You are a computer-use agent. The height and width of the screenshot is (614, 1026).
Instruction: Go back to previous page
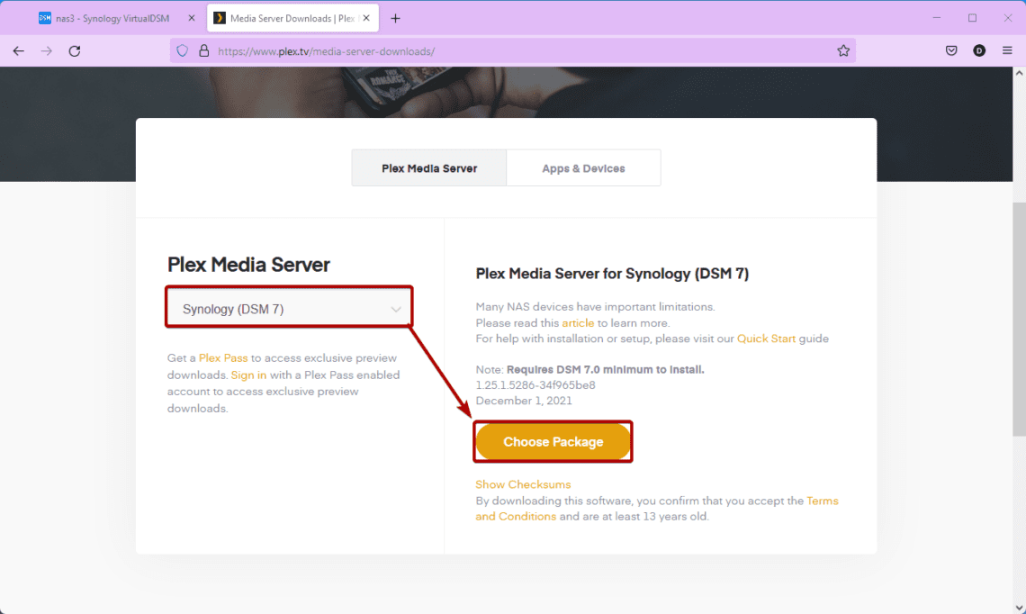[18, 51]
